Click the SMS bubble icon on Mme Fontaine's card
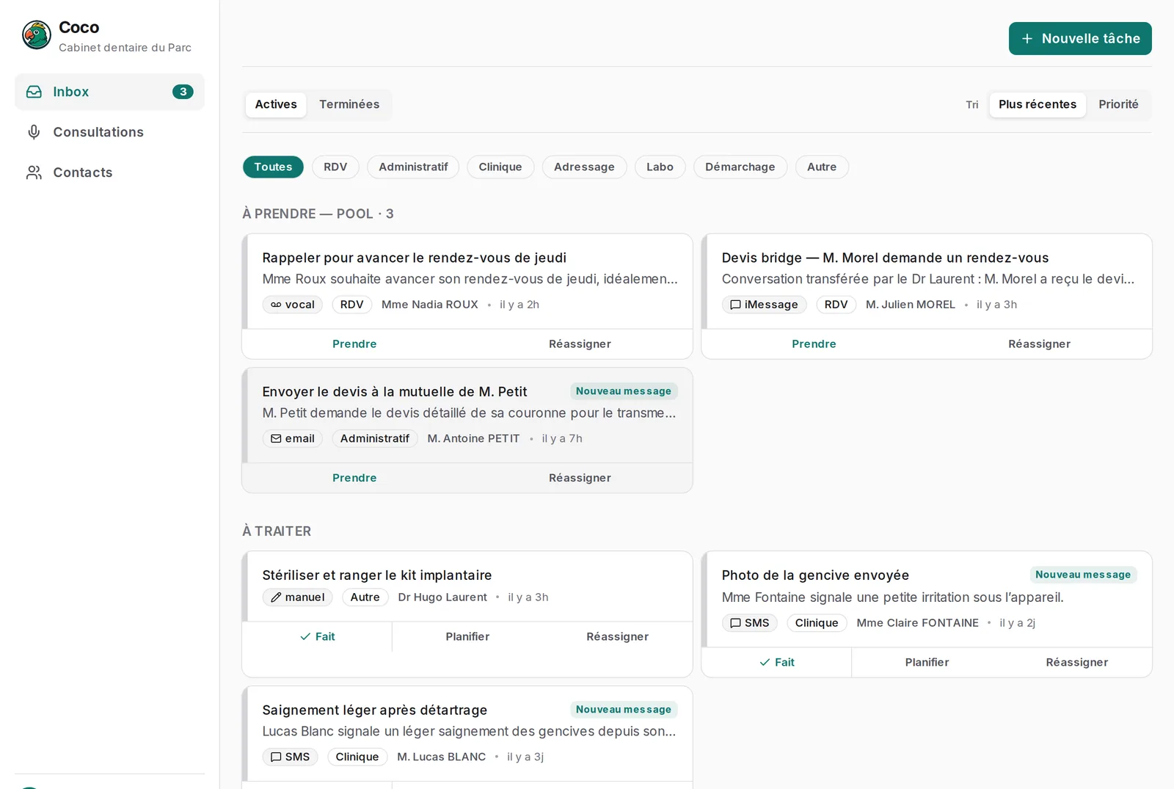 coord(735,623)
